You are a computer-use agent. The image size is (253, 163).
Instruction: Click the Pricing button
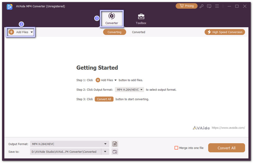[186, 6]
